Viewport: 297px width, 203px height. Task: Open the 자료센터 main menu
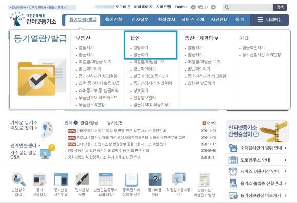pyautogui.click(x=219, y=19)
